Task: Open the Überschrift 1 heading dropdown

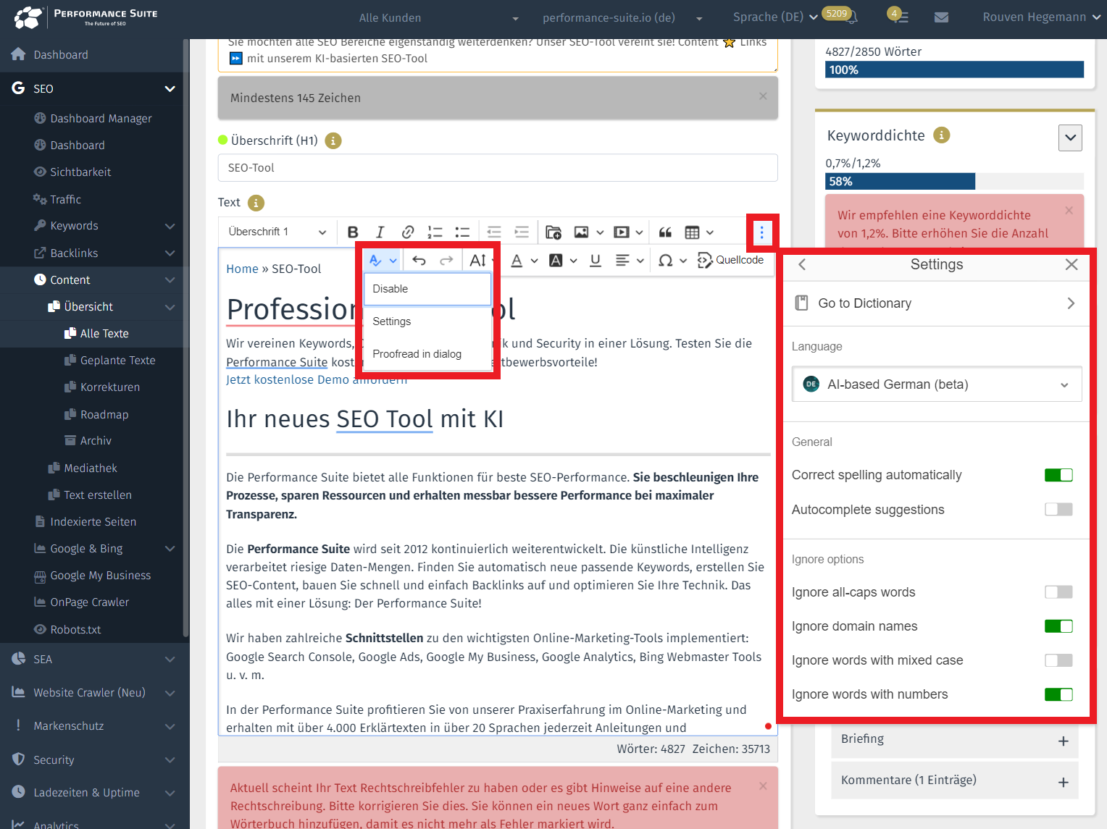Action: click(276, 232)
